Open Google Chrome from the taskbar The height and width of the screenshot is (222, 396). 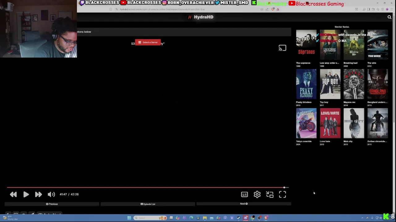tap(252, 218)
